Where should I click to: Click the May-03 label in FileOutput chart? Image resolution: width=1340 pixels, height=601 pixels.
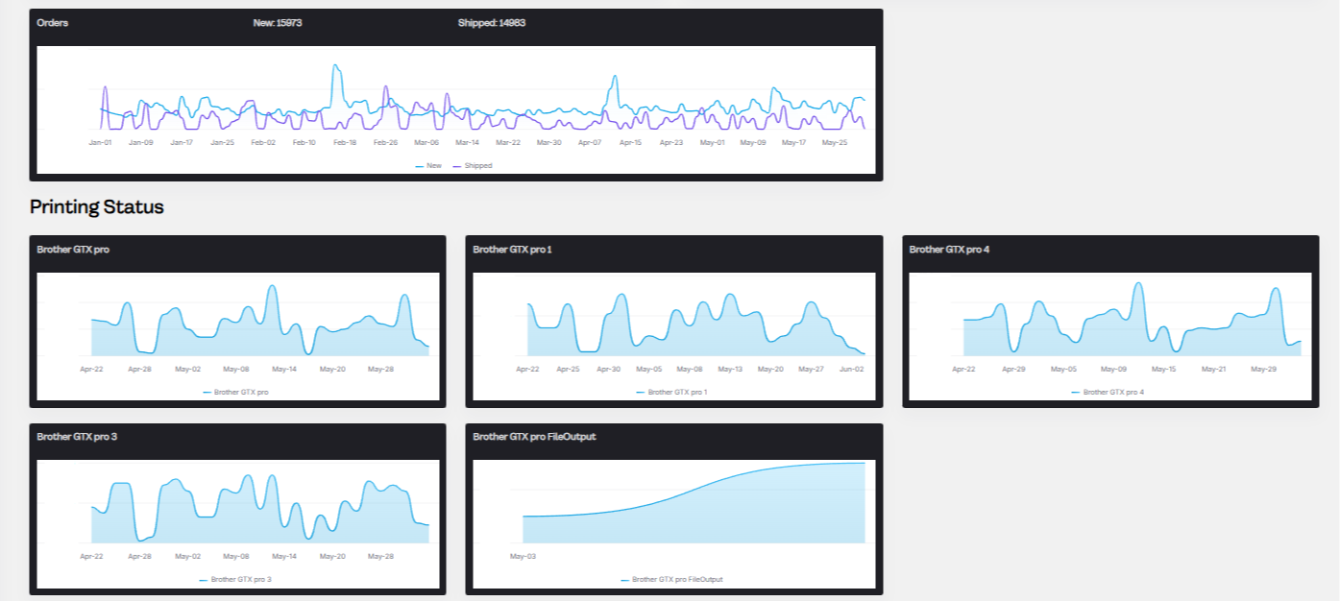[523, 555]
